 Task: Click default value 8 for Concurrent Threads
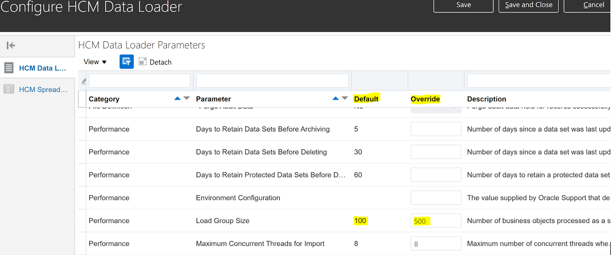click(x=356, y=244)
